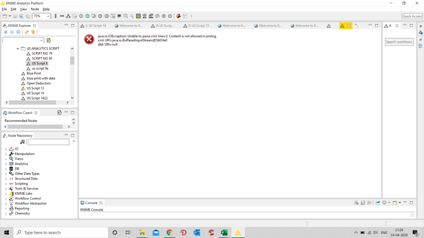Refresh the KNIME Explorer view
Screen dimensions: 424x238
pos(26,32)
